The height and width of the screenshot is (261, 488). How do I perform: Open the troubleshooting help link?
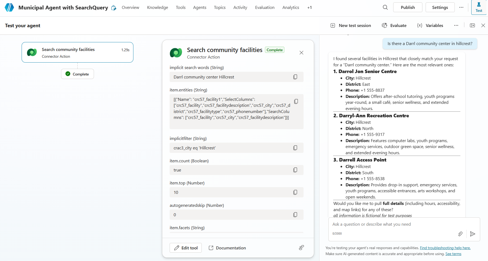click(445, 248)
